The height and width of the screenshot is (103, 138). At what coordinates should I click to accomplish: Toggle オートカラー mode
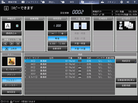pos(12,85)
